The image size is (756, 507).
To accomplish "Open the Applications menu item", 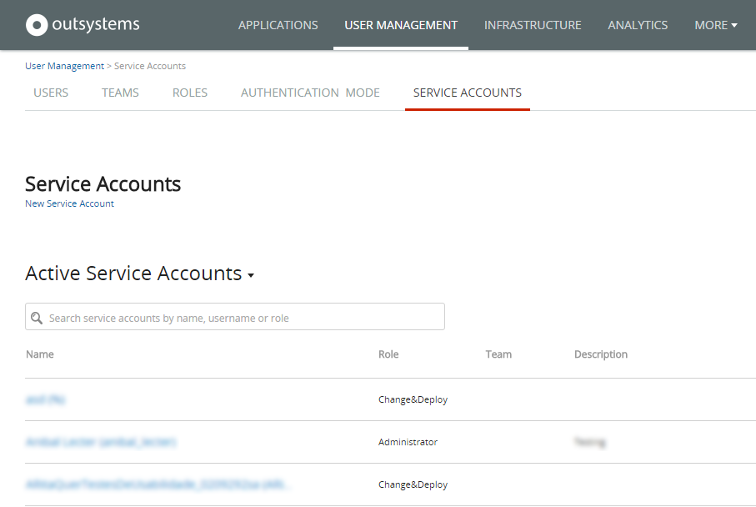I will tap(278, 25).
